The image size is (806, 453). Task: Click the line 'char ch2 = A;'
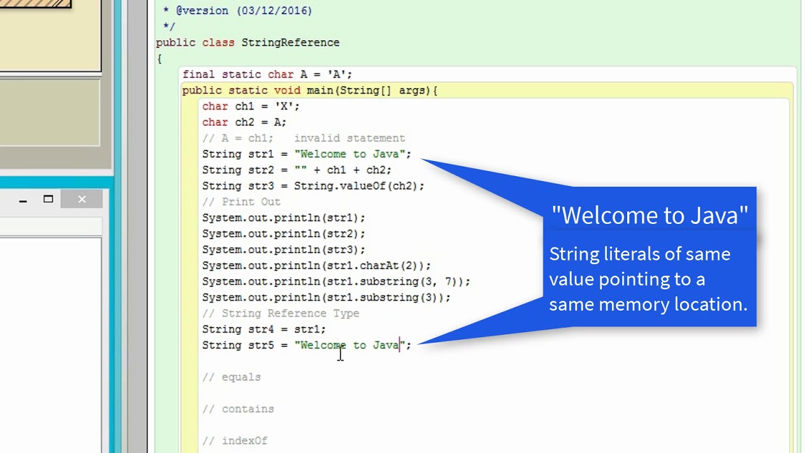point(244,123)
